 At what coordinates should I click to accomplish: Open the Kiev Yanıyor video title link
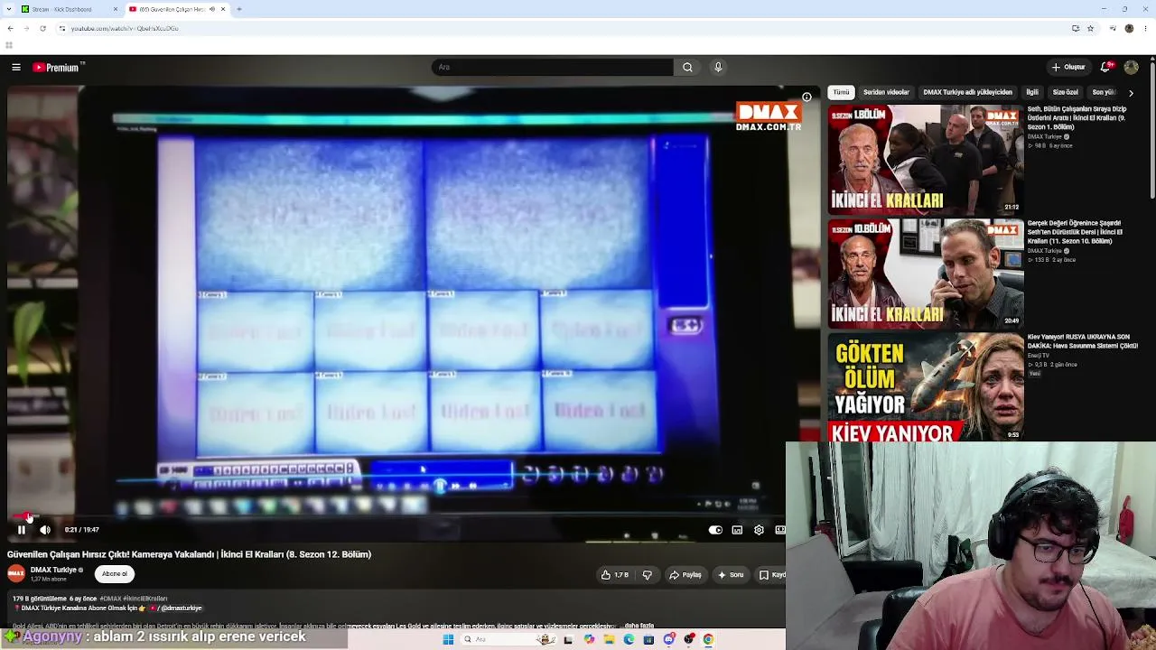[x=1082, y=341]
